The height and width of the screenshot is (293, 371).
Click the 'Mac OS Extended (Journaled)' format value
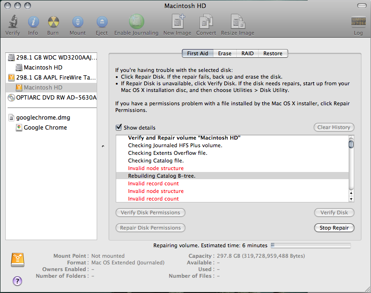(x=128, y=263)
